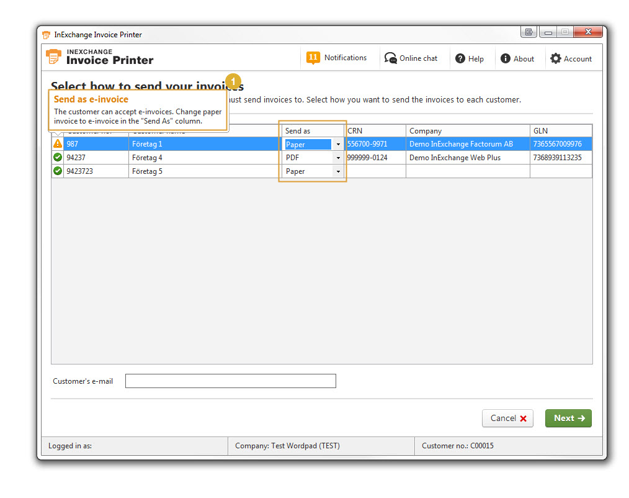Minimize the Invoice Printer window
Viewport: 629px width, 498px height.
[x=548, y=32]
